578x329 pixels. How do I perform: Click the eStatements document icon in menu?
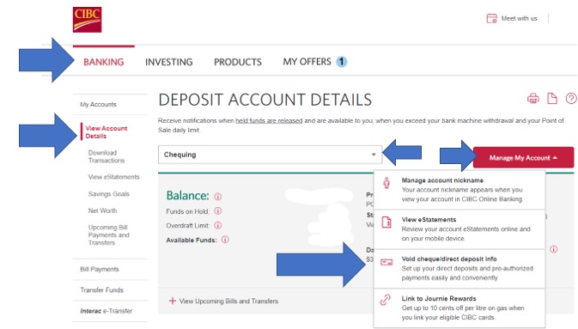coord(386,222)
